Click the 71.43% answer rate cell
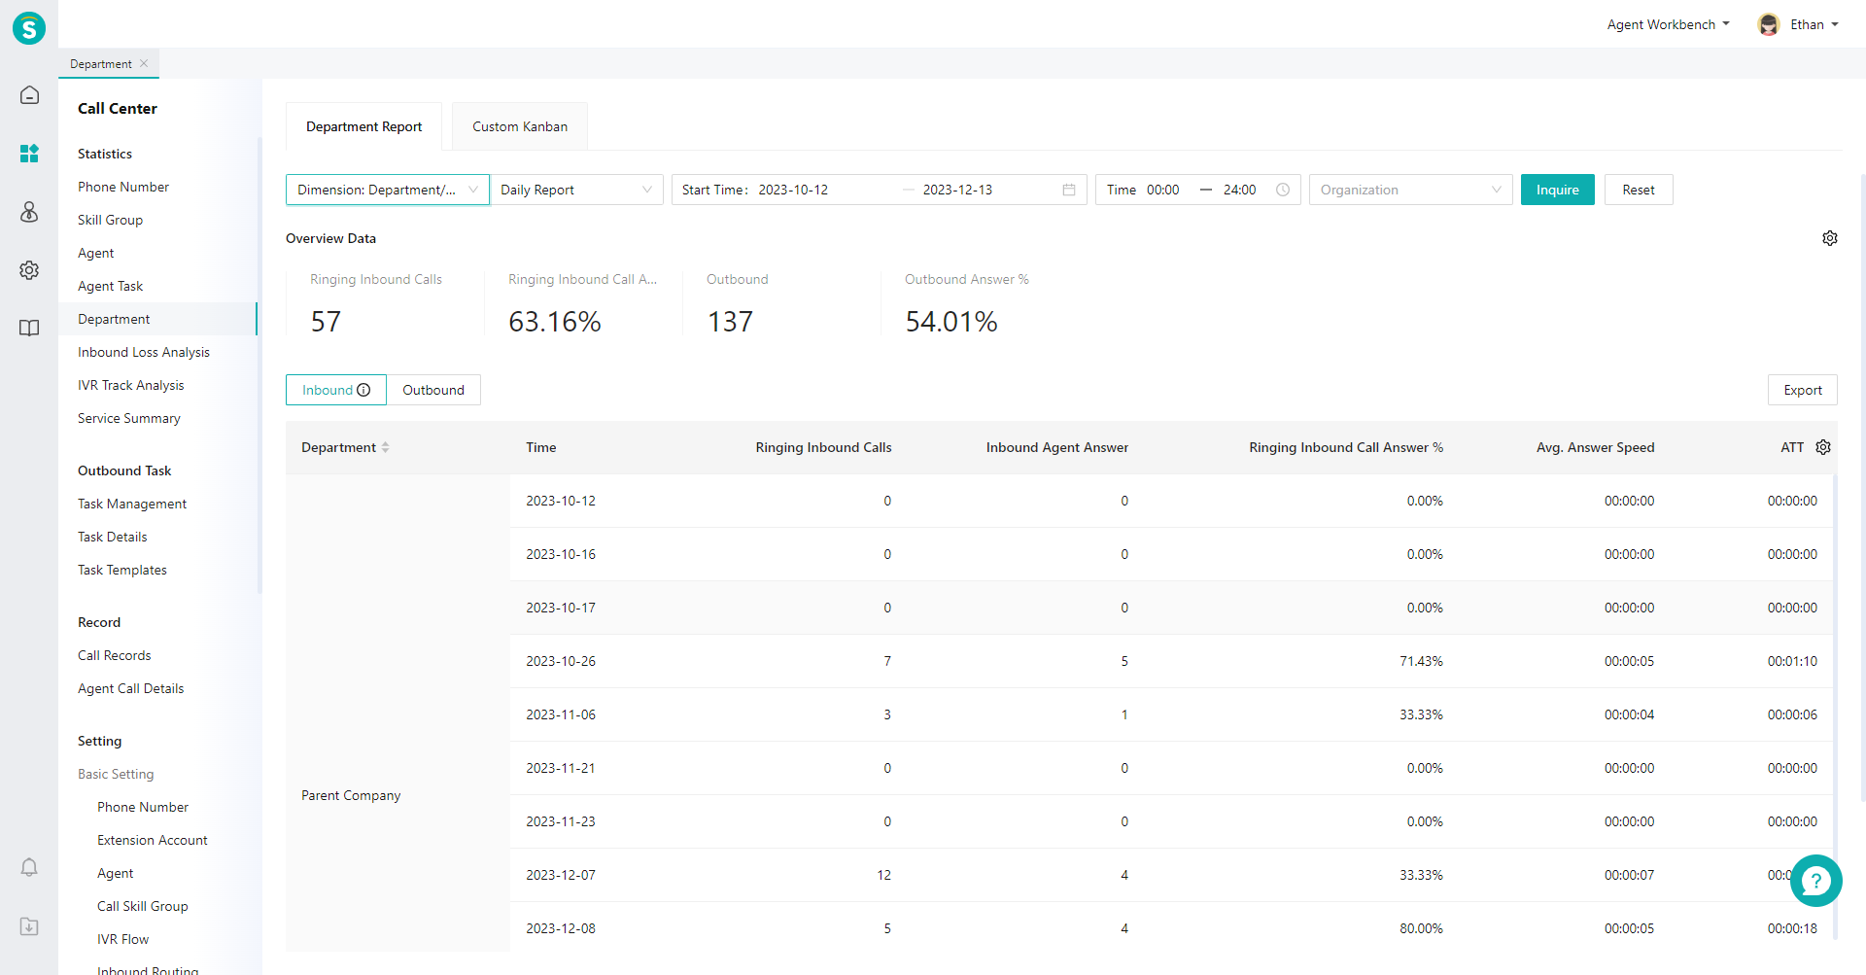Screen dimensions: 1866x975 (x=1421, y=661)
